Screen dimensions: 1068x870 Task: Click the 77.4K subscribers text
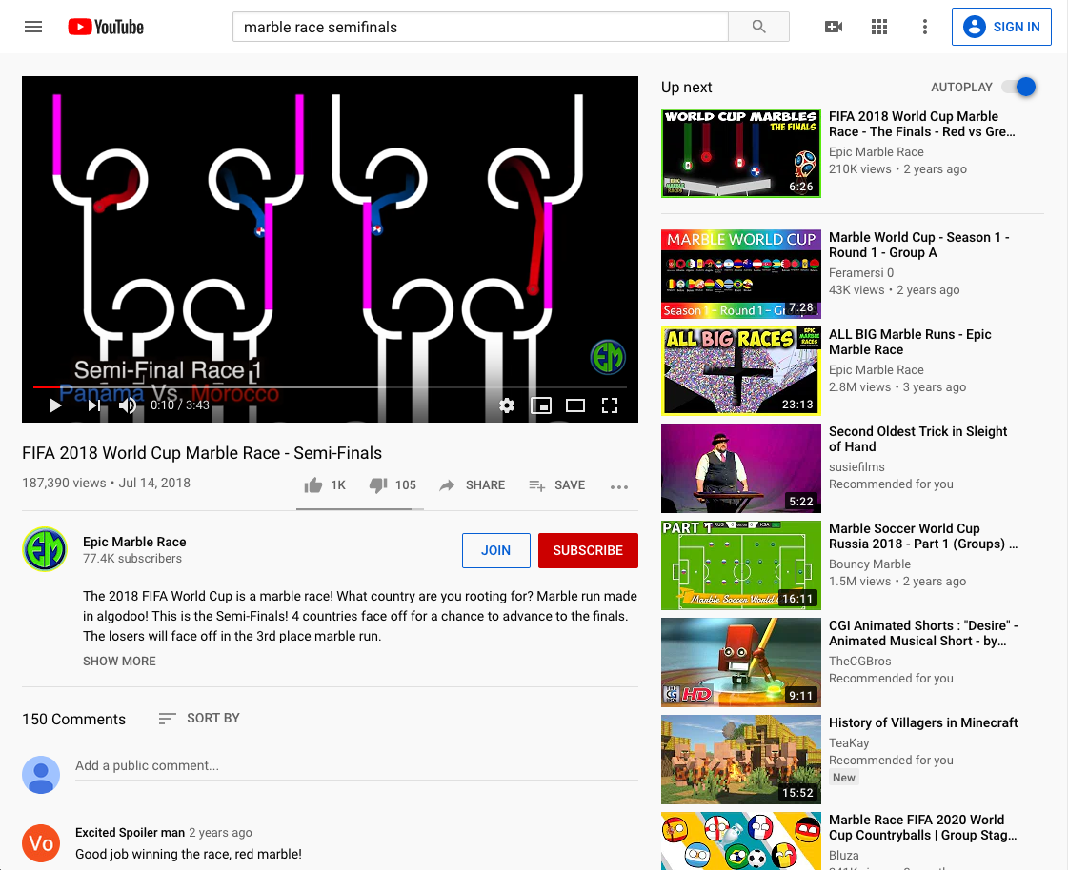pos(132,558)
